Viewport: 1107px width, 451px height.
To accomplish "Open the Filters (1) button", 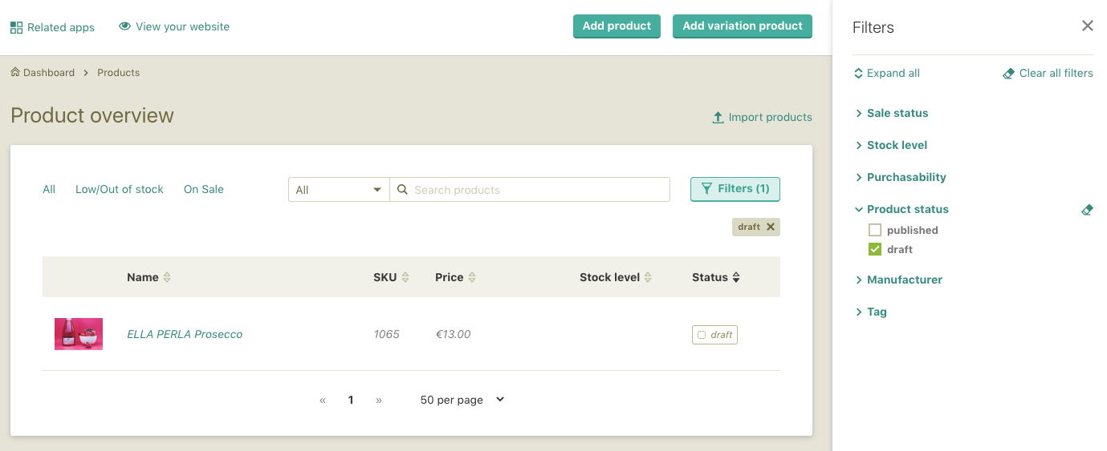I will point(735,189).
